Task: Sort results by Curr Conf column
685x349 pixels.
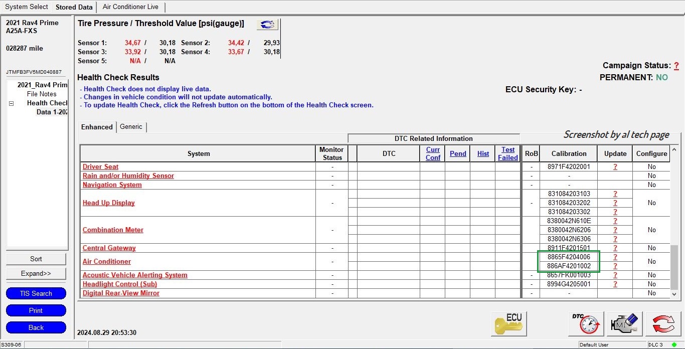Action: pos(433,153)
